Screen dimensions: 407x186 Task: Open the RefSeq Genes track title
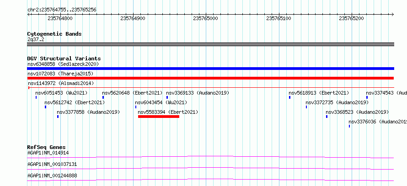[x=47, y=147]
